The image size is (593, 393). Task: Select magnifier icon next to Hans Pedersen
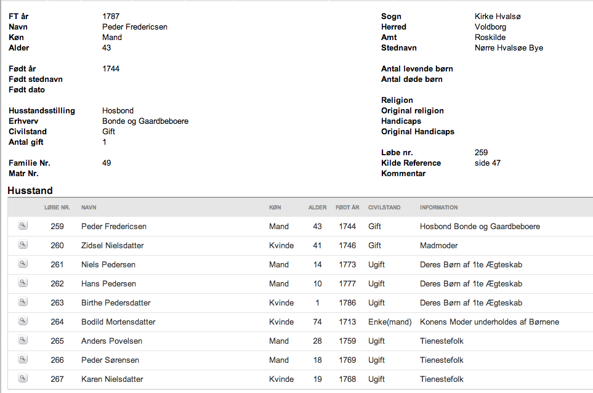tap(23, 283)
